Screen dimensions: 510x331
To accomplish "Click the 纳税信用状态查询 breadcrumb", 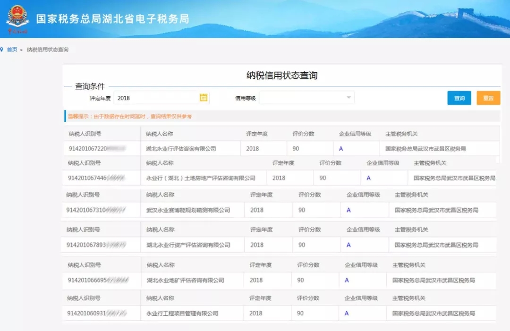I will (x=47, y=50).
